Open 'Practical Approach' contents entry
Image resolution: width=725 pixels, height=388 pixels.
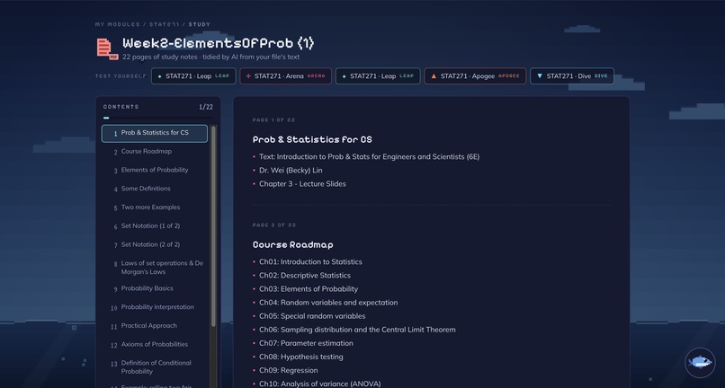(x=155, y=326)
